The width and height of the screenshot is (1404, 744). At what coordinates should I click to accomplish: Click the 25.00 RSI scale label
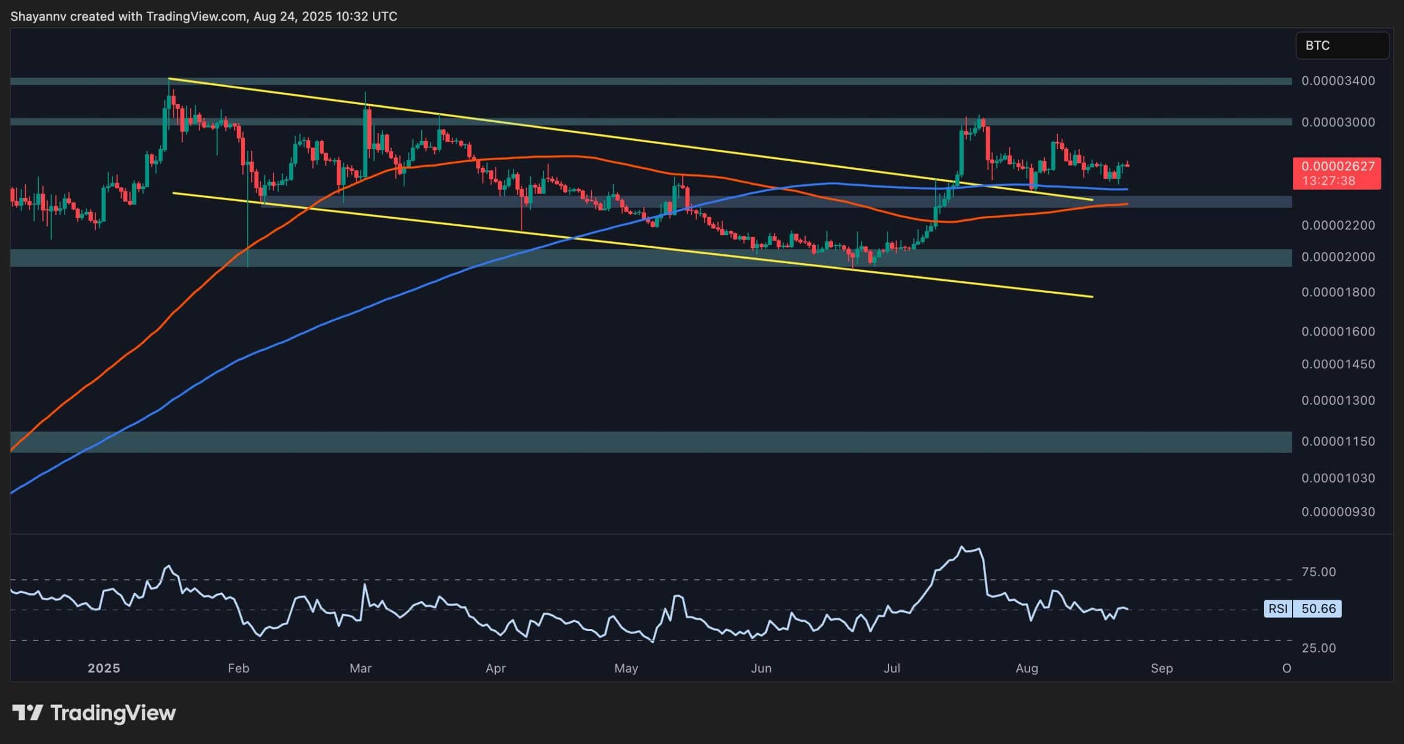[x=1318, y=648]
